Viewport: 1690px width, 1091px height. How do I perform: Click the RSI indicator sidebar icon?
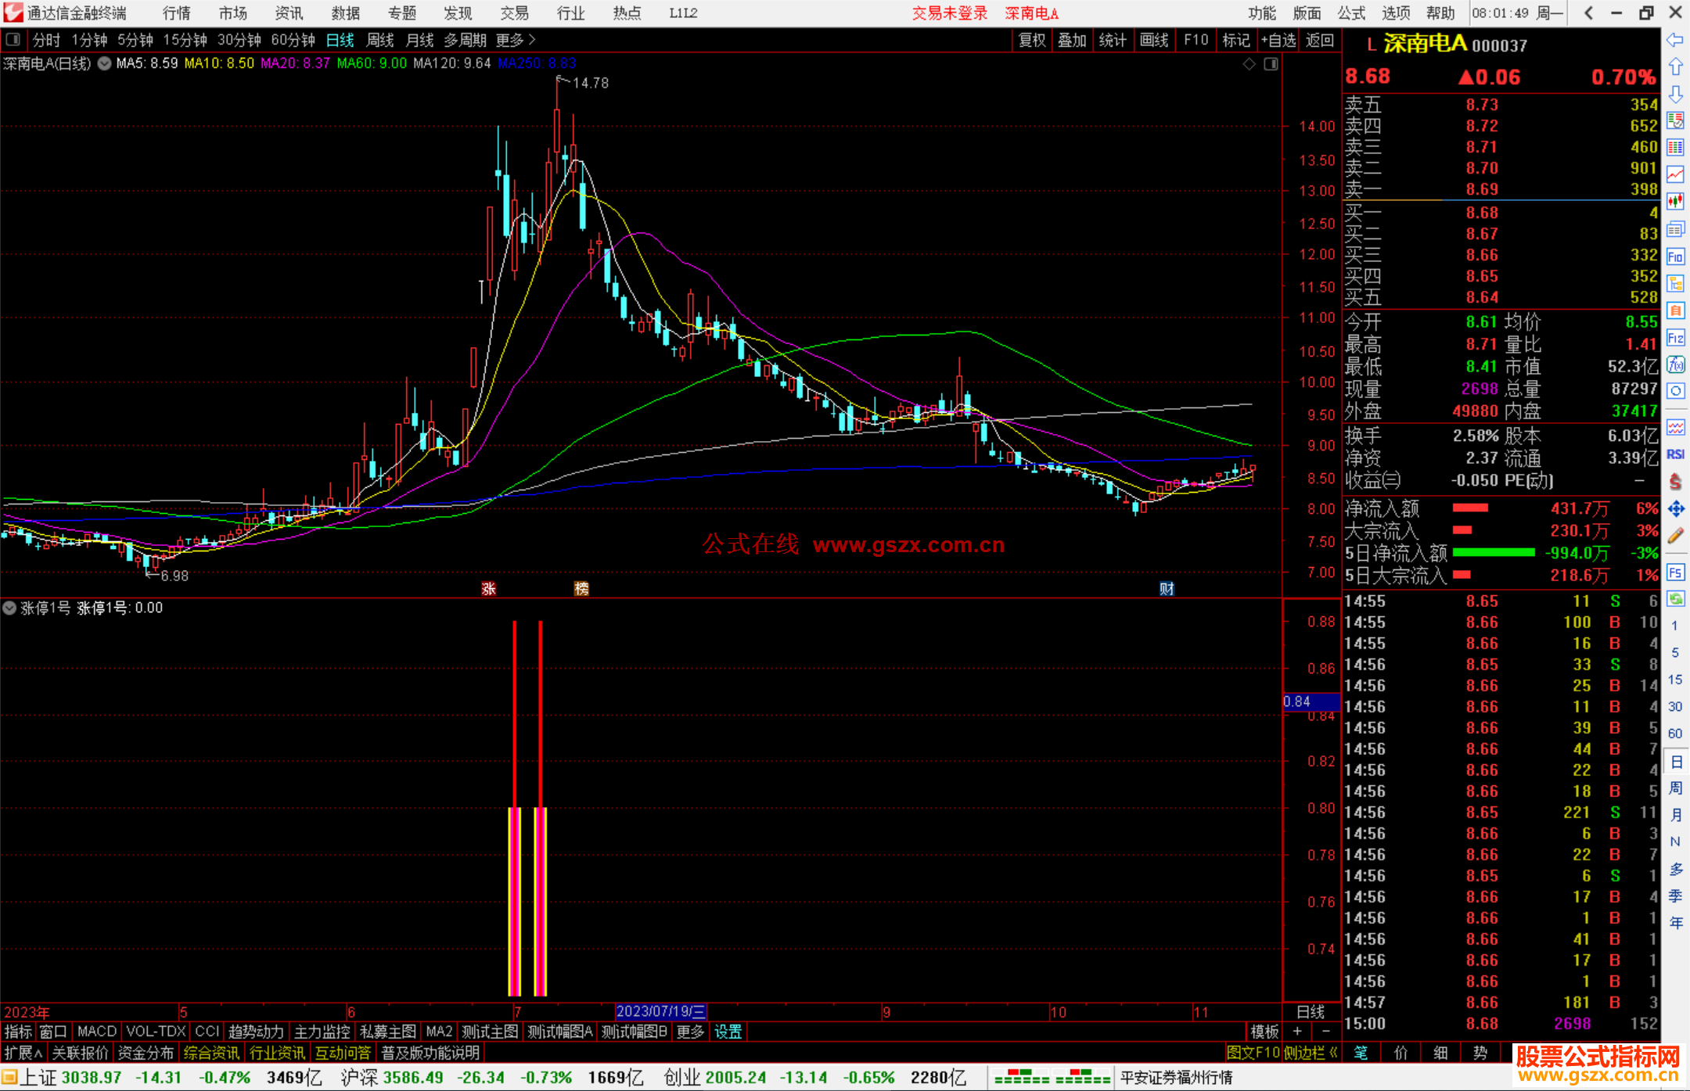[1675, 454]
